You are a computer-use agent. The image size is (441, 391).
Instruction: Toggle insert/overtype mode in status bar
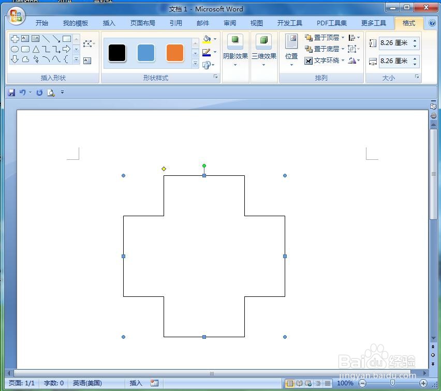[x=136, y=383]
